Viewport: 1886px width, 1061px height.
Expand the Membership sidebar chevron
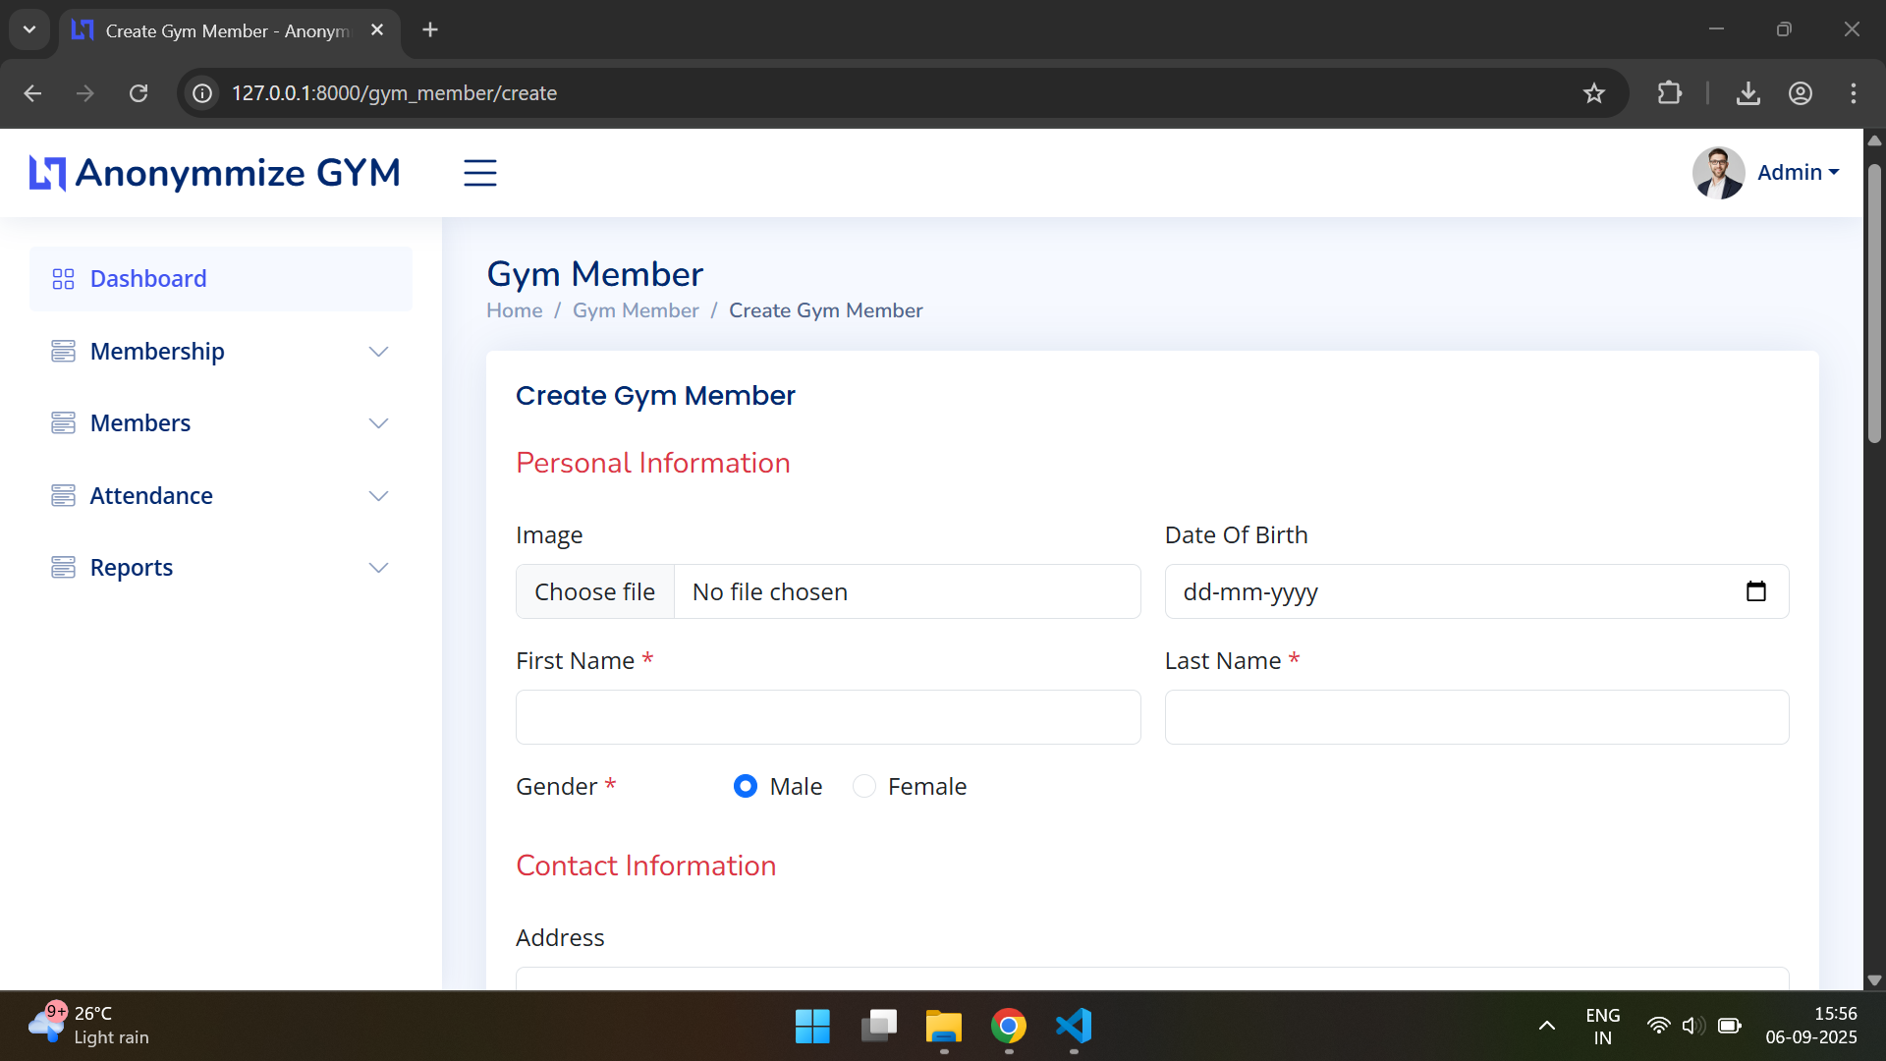pyautogui.click(x=378, y=352)
